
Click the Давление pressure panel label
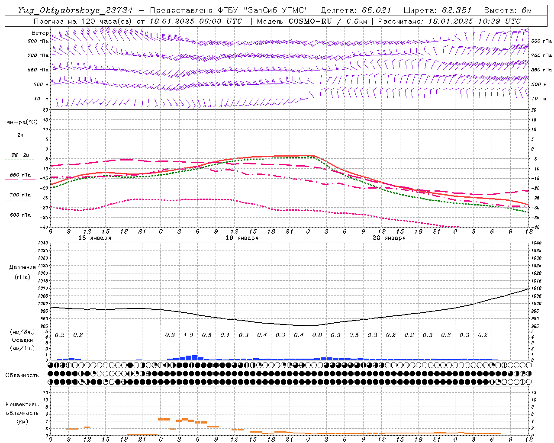[x=23, y=267]
